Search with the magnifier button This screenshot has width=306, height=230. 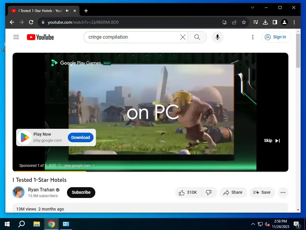[x=197, y=37]
